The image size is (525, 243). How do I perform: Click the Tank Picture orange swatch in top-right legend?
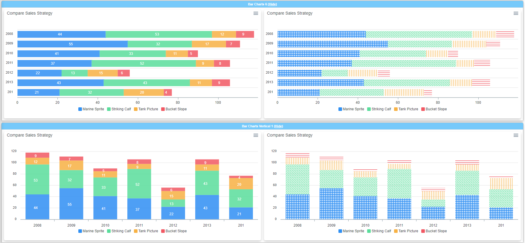coord(396,109)
